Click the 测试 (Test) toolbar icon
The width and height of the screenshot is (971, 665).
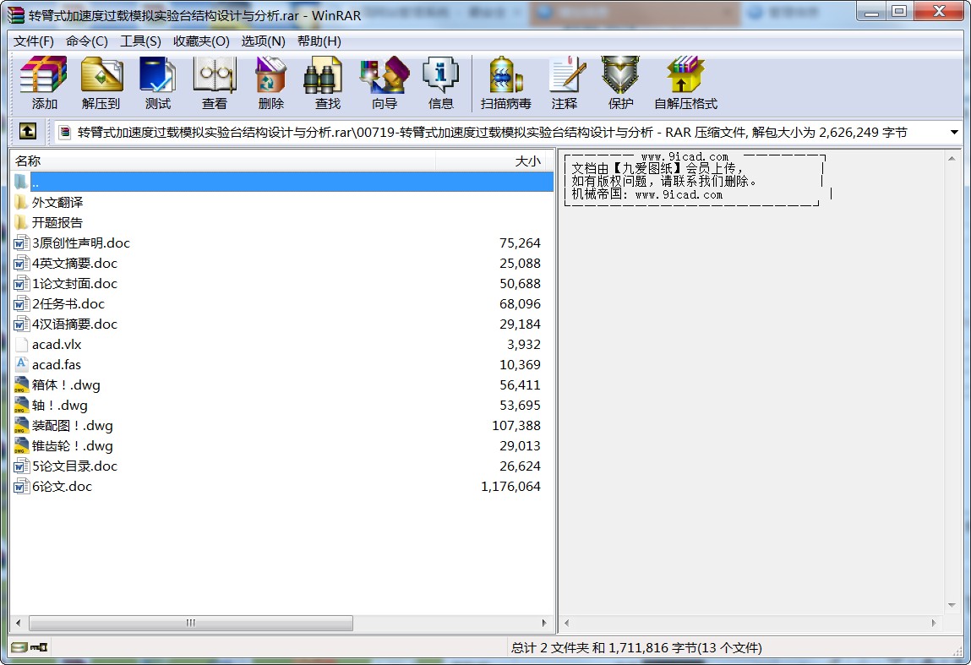click(x=158, y=83)
